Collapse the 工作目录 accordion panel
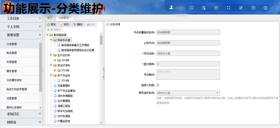The height and width of the screenshot is (128, 280). click(x=21, y=19)
